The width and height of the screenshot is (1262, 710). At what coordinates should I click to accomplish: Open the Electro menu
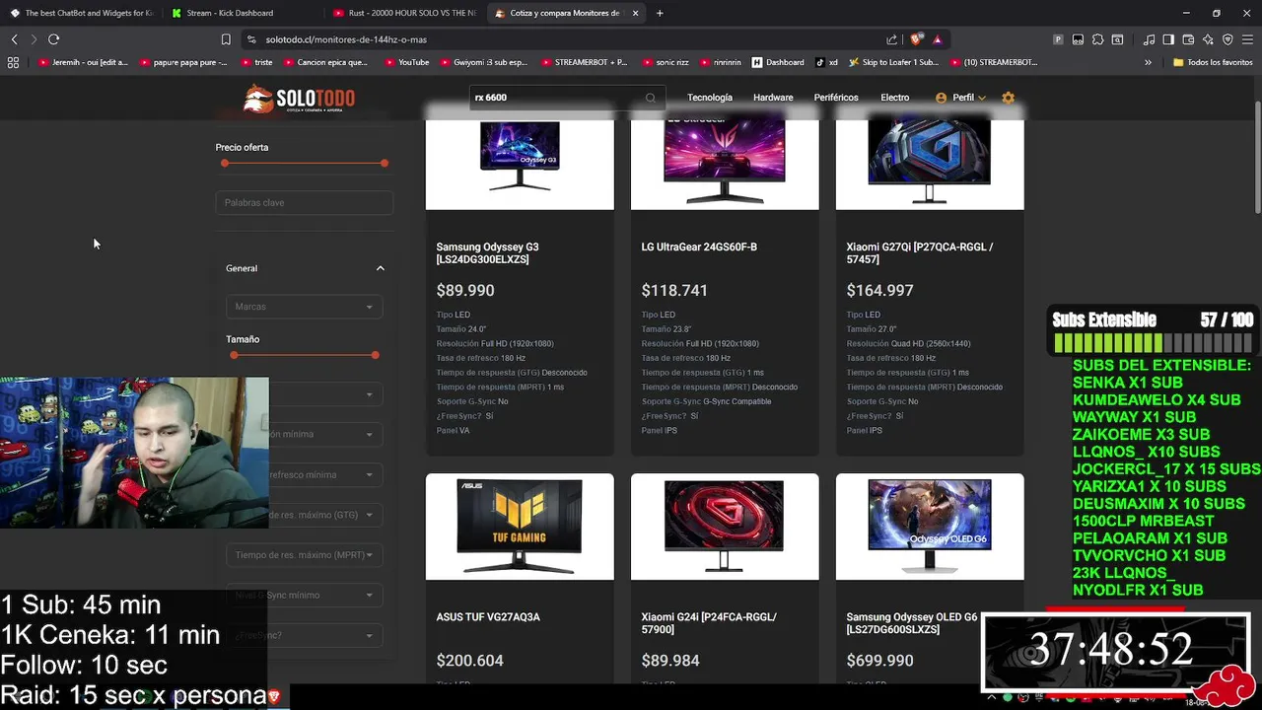tap(895, 98)
